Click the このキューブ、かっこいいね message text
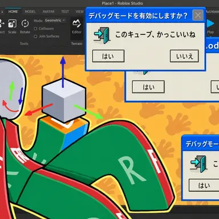 (155, 35)
